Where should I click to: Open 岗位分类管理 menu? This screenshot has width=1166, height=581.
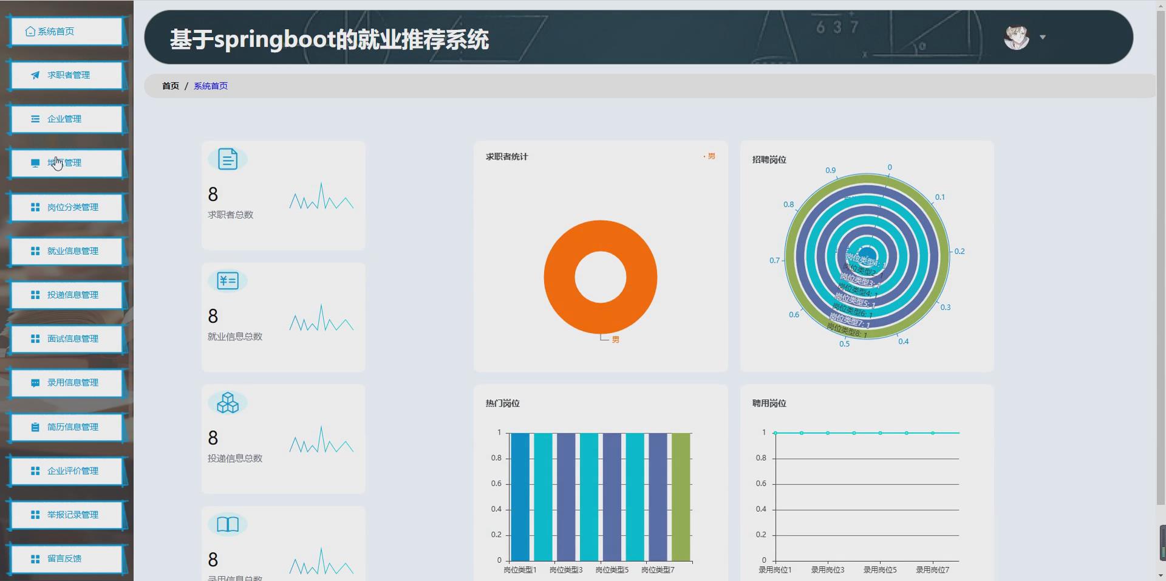click(x=67, y=207)
